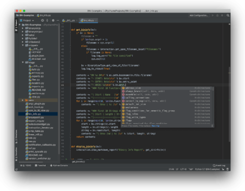The image size is (245, 191).
Task: Open the Python Console tool window
Action: pos(59,165)
